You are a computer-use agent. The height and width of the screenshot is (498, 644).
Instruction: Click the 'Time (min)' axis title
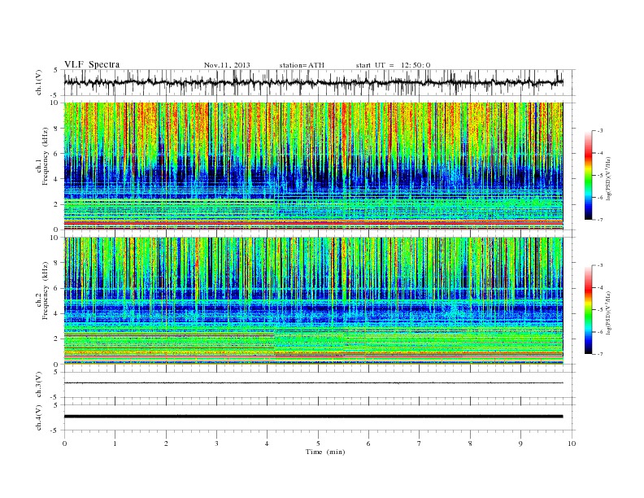pyautogui.click(x=325, y=452)
